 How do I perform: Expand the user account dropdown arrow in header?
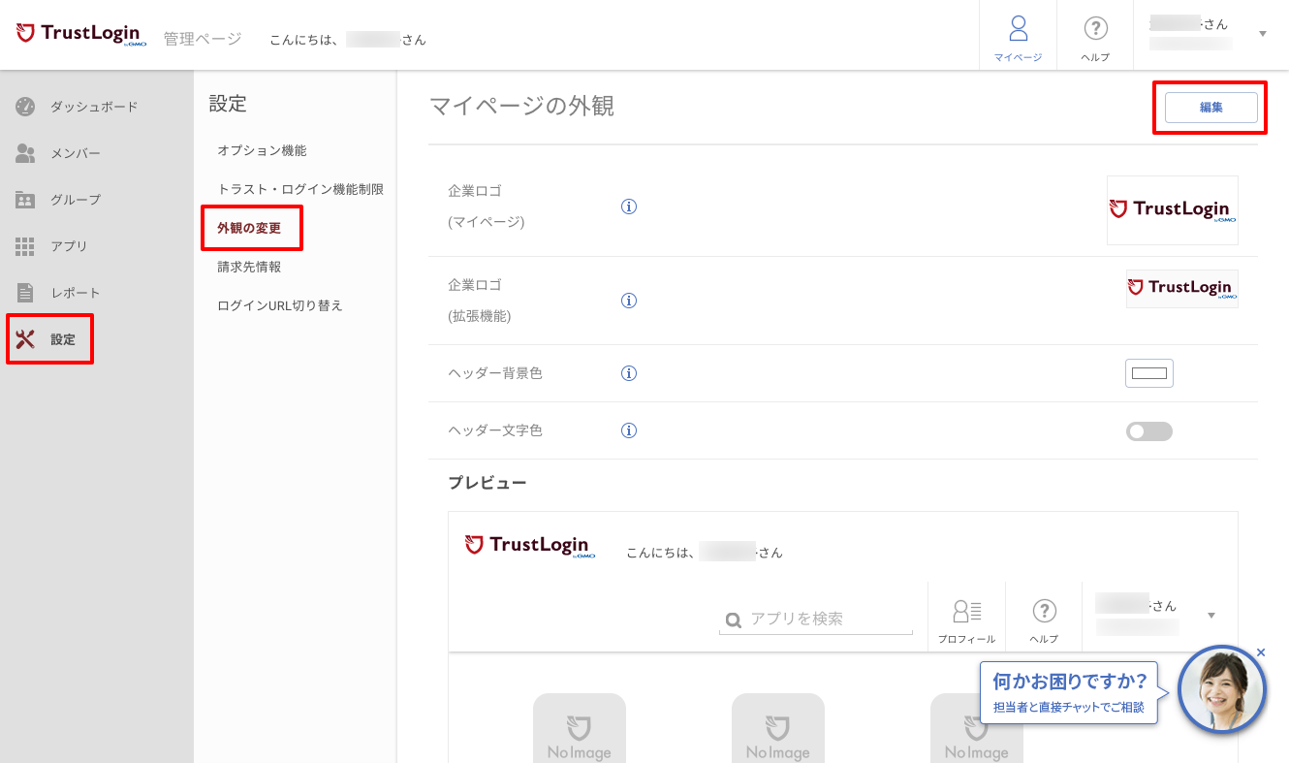pyautogui.click(x=1262, y=34)
